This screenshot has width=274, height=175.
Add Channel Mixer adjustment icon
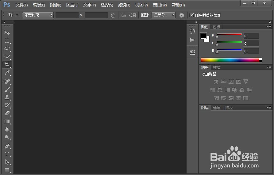tap(242, 90)
